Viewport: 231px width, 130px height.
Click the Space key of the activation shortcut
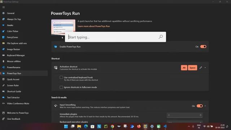click(192, 68)
